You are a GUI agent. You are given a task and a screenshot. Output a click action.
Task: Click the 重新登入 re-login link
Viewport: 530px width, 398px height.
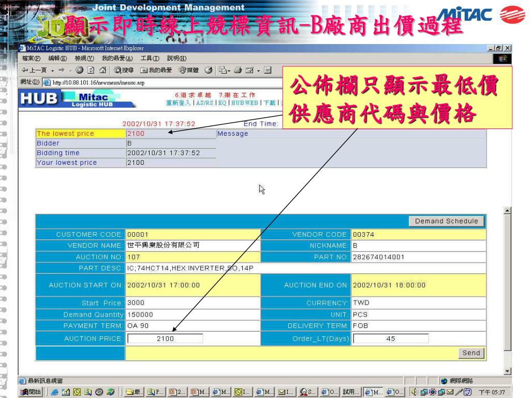(x=179, y=103)
